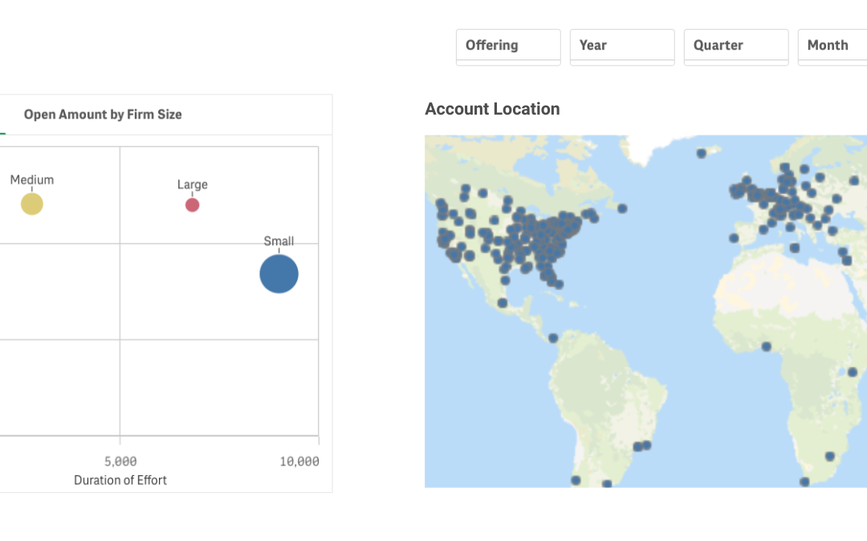867x541 pixels.
Task: Select the map marker in Central America
Action: (x=552, y=338)
